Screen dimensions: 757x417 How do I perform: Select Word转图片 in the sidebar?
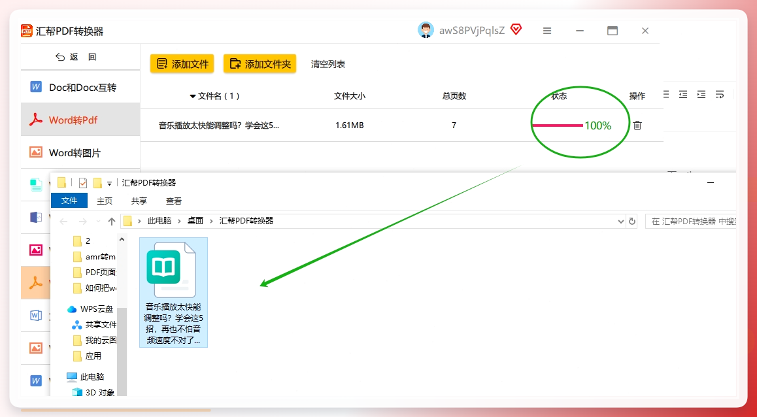(80, 152)
